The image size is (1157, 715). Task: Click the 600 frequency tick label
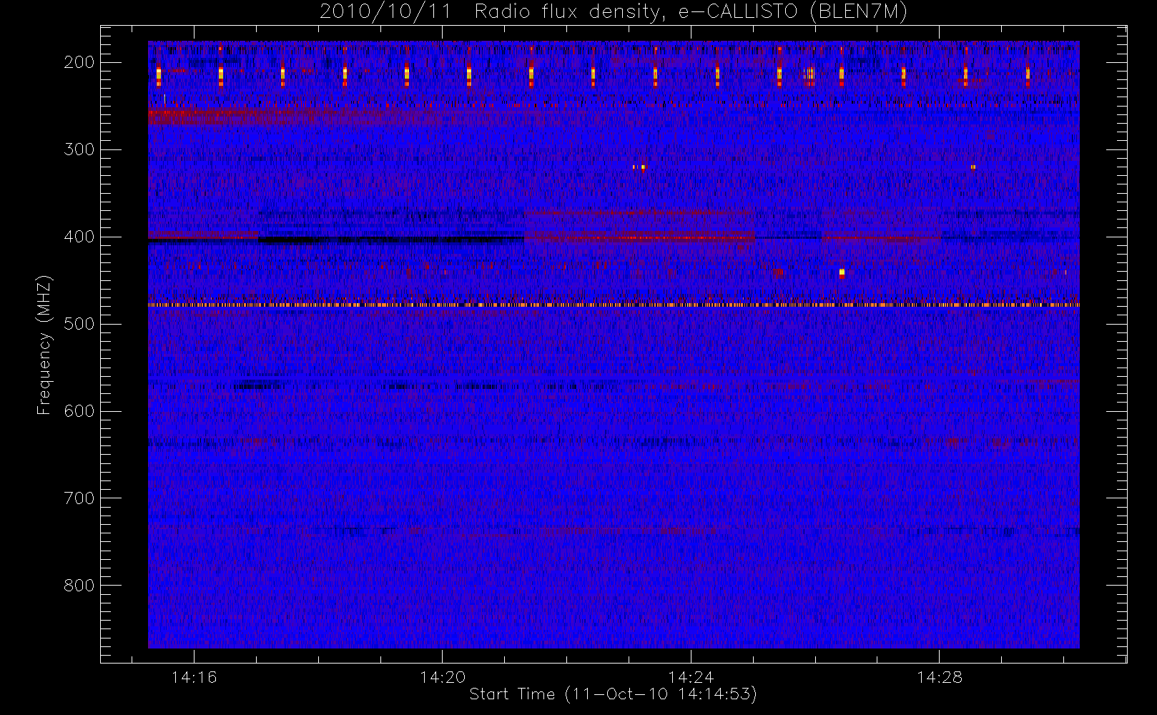79,411
